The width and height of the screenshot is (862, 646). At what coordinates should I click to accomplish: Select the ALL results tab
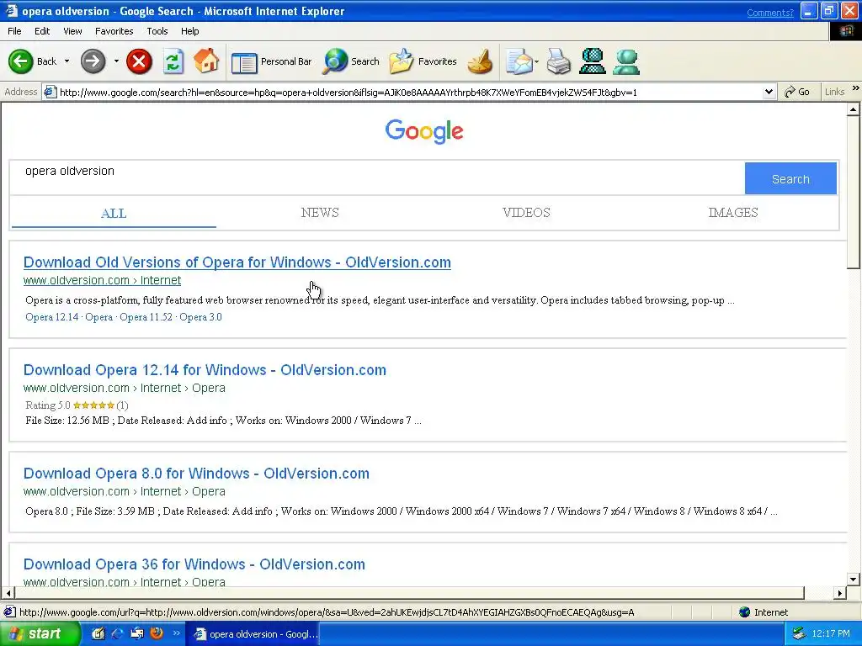pos(114,213)
